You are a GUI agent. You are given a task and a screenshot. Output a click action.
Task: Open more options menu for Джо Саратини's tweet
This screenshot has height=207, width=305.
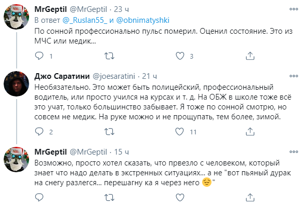coord(294,76)
